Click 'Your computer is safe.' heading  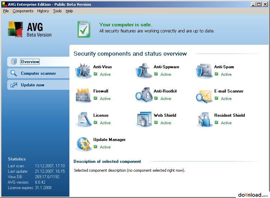(x=125, y=25)
